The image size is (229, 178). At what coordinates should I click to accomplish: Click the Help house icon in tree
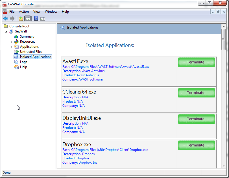click(16, 67)
